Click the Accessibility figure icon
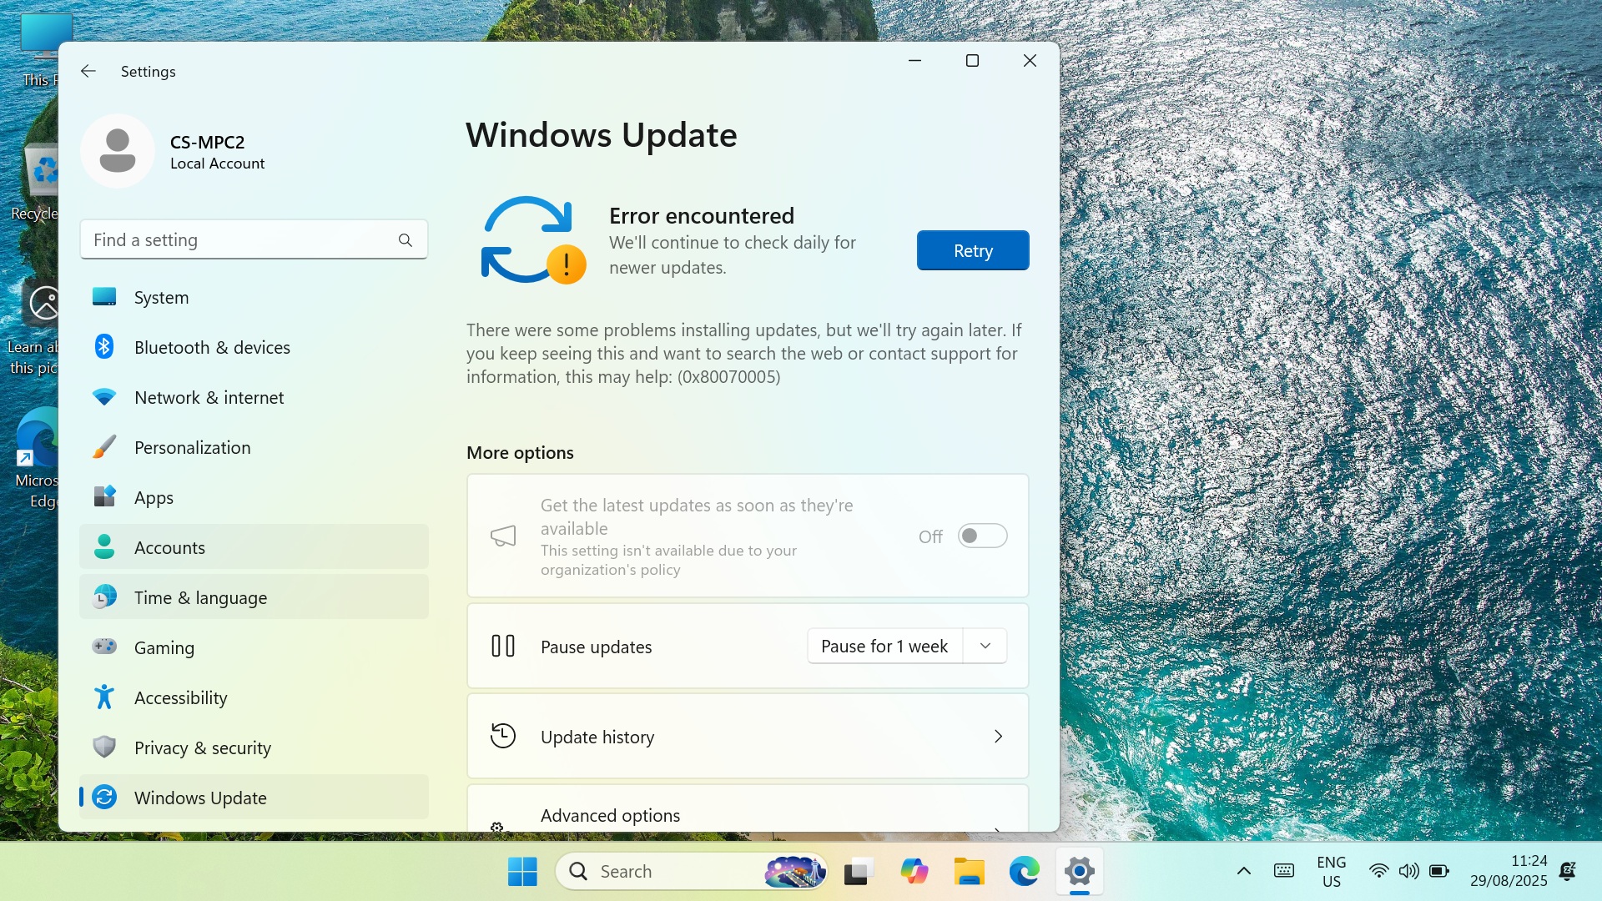 click(x=104, y=697)
